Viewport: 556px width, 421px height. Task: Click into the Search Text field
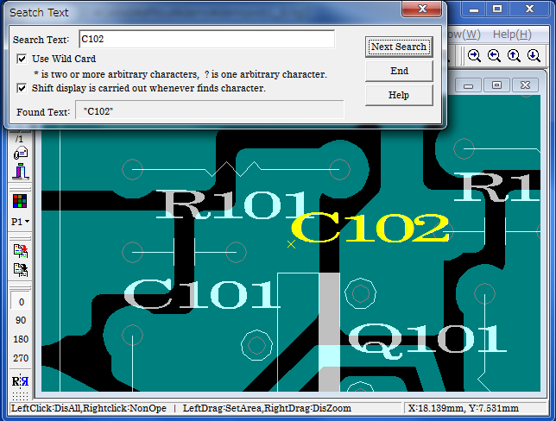205,40
